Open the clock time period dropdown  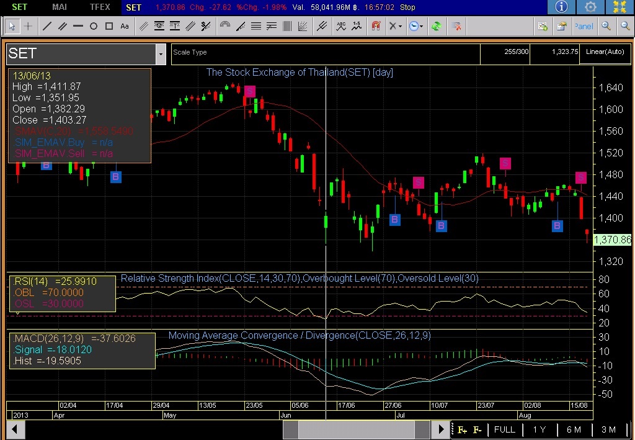(416, 26)
